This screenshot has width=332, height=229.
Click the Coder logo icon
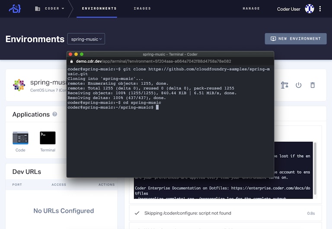(x=15, y=9)
